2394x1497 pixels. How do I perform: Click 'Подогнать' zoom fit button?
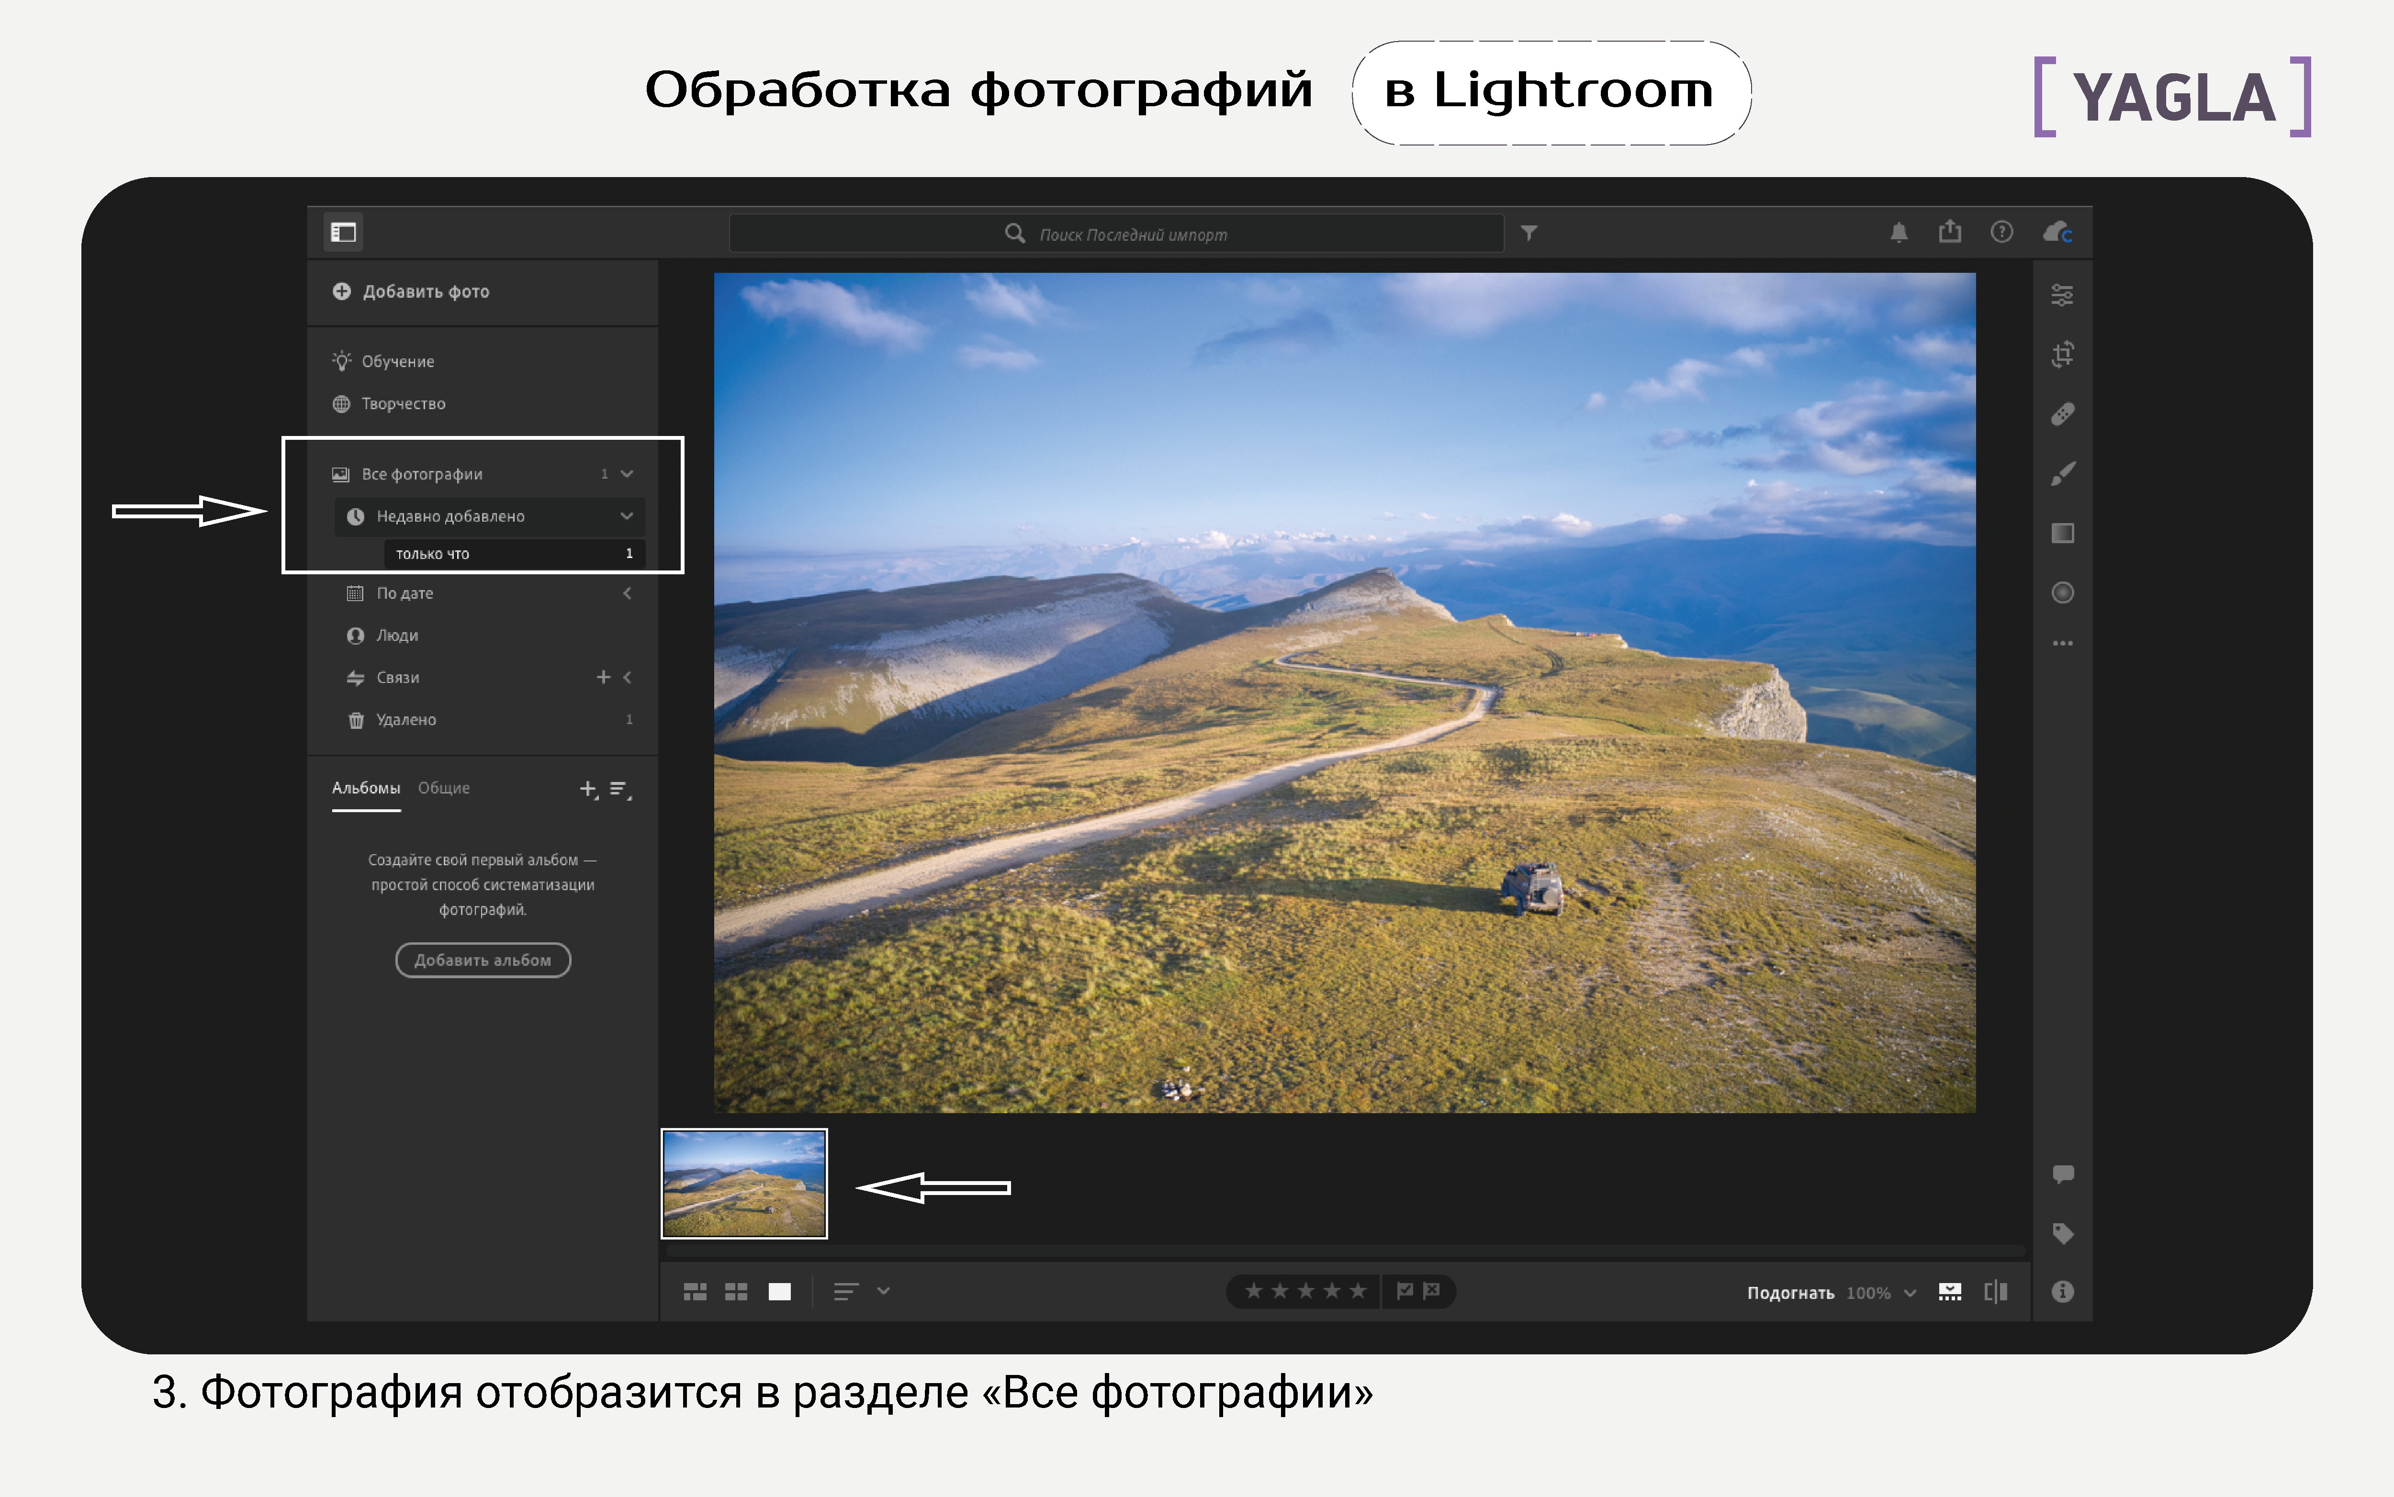coord(1790,1293)
